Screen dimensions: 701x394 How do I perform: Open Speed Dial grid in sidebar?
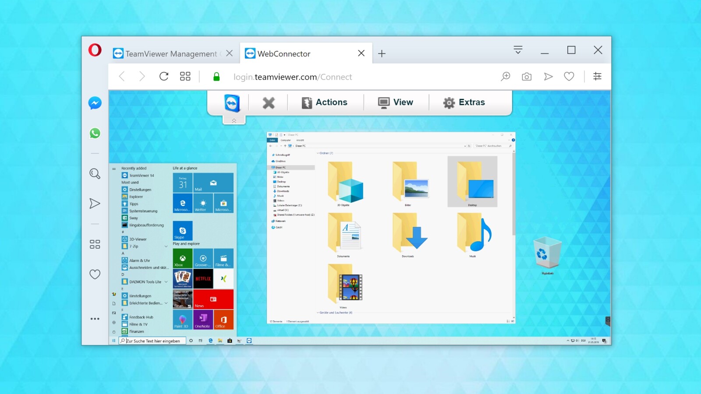pyautogui.click(x=95, y=244)
